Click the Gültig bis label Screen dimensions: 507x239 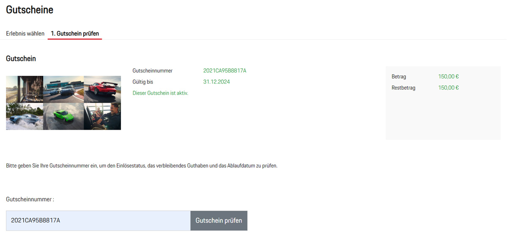point(143,82)
